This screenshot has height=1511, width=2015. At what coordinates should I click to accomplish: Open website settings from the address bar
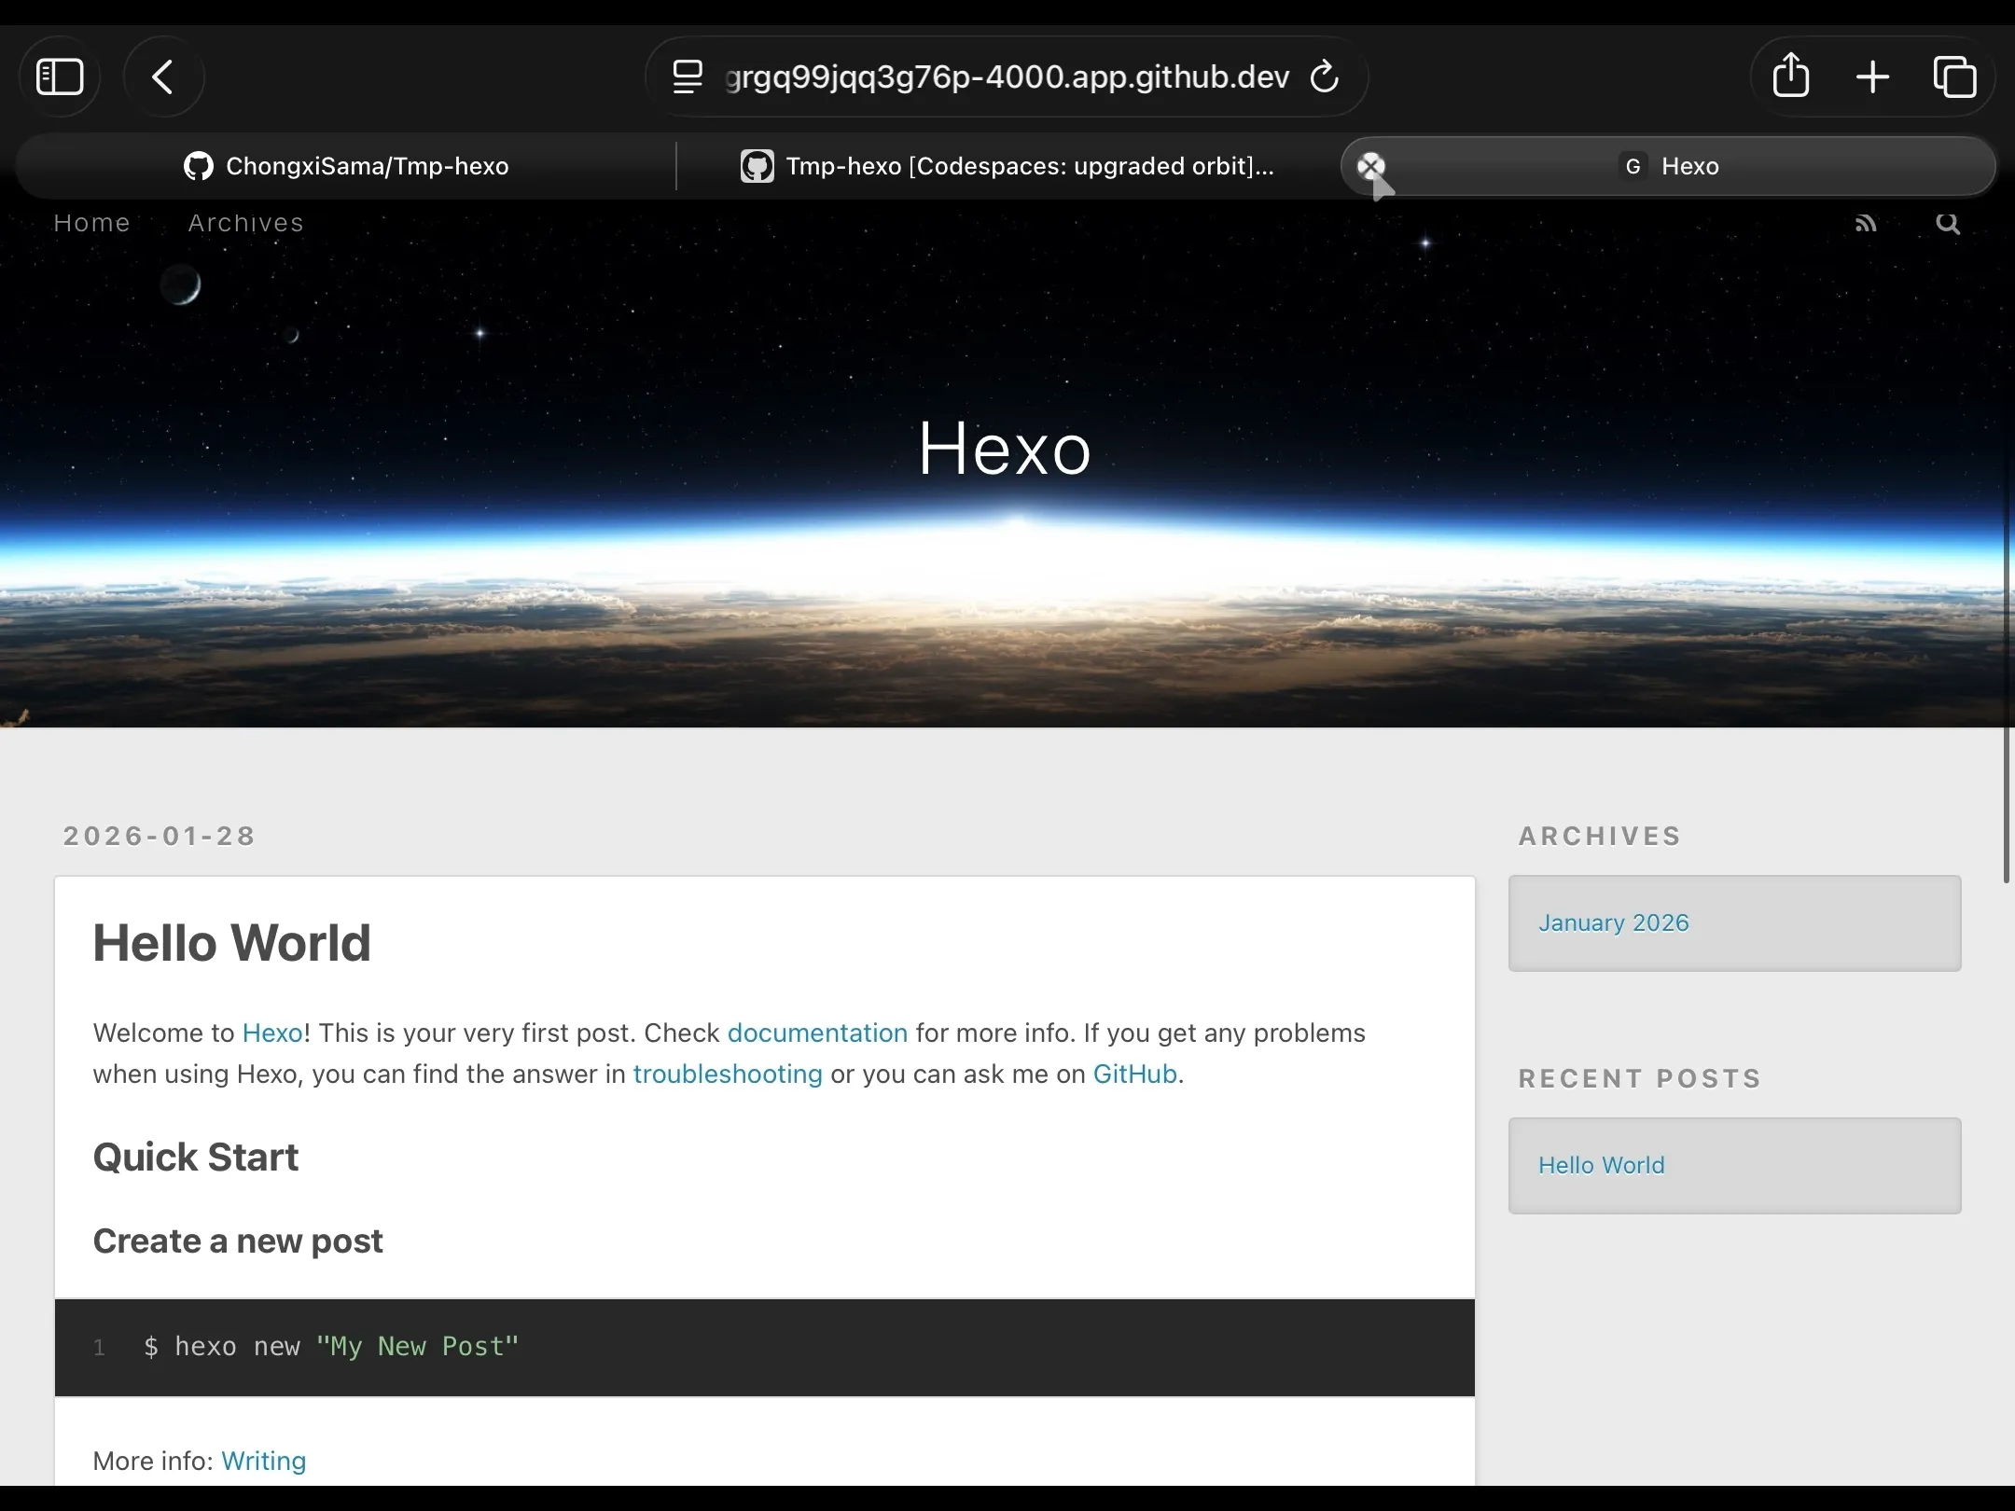click(688, 76)
